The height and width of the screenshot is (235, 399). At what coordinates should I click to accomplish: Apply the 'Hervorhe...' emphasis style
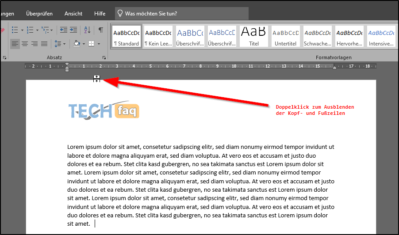(x=349, y=36)
